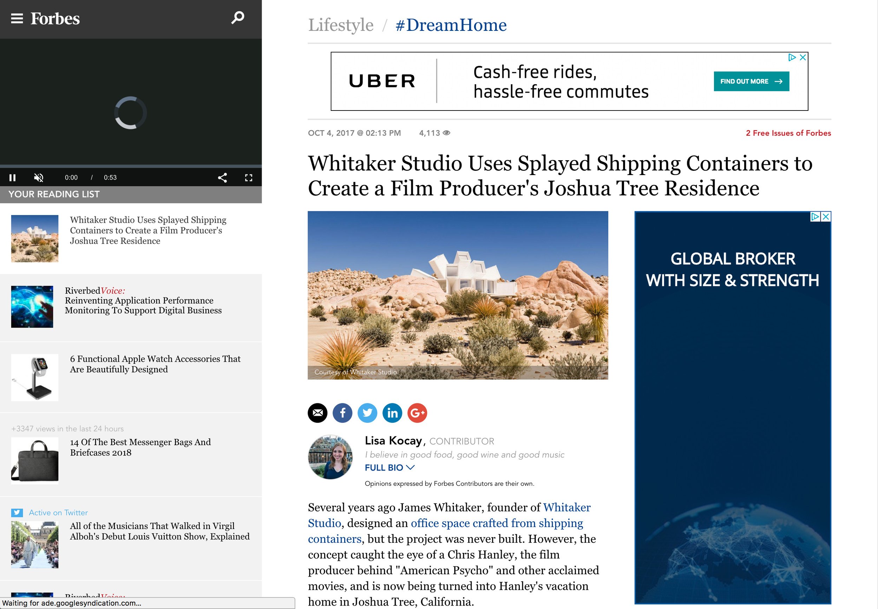The height and width of the screenshot is (609, 878).
Task: Click the video share button
Action: 222,178
